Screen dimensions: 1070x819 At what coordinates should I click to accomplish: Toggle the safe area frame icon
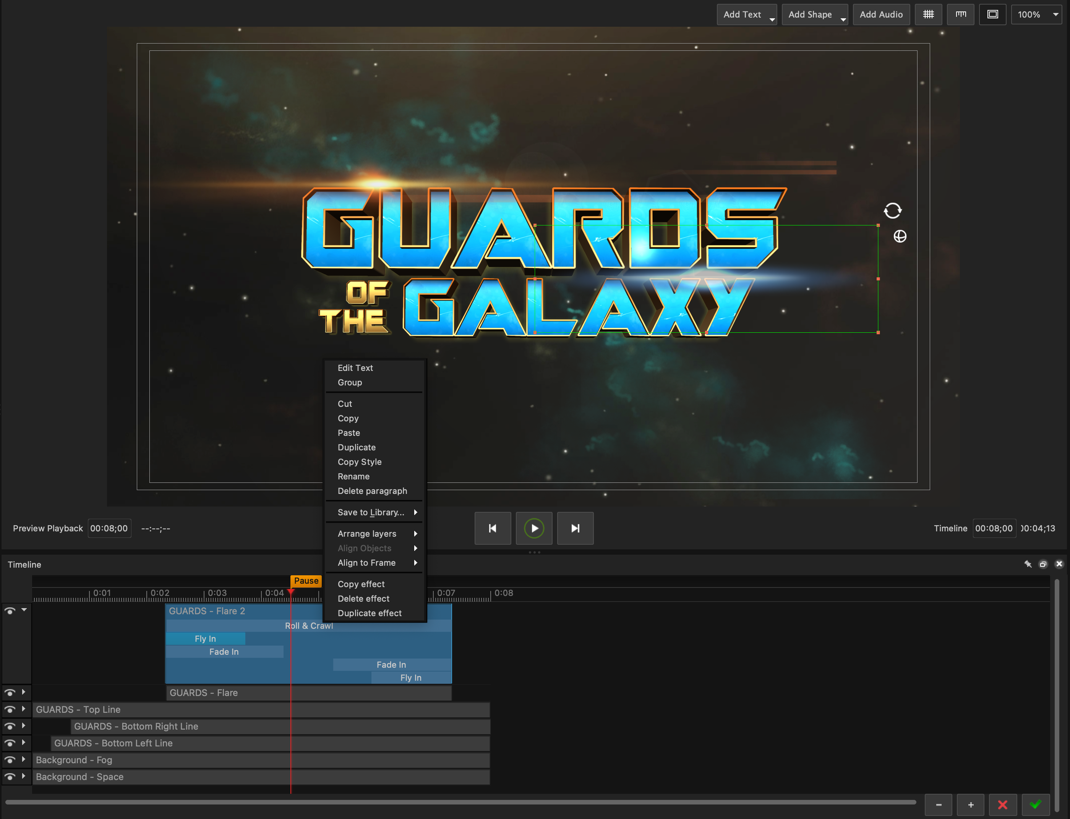[992, 15]
